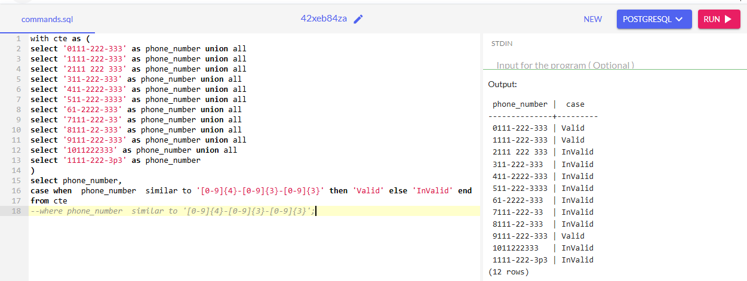Click 'Valid' string literal in case statement
The image size is (747, 281).
point(368,190)
